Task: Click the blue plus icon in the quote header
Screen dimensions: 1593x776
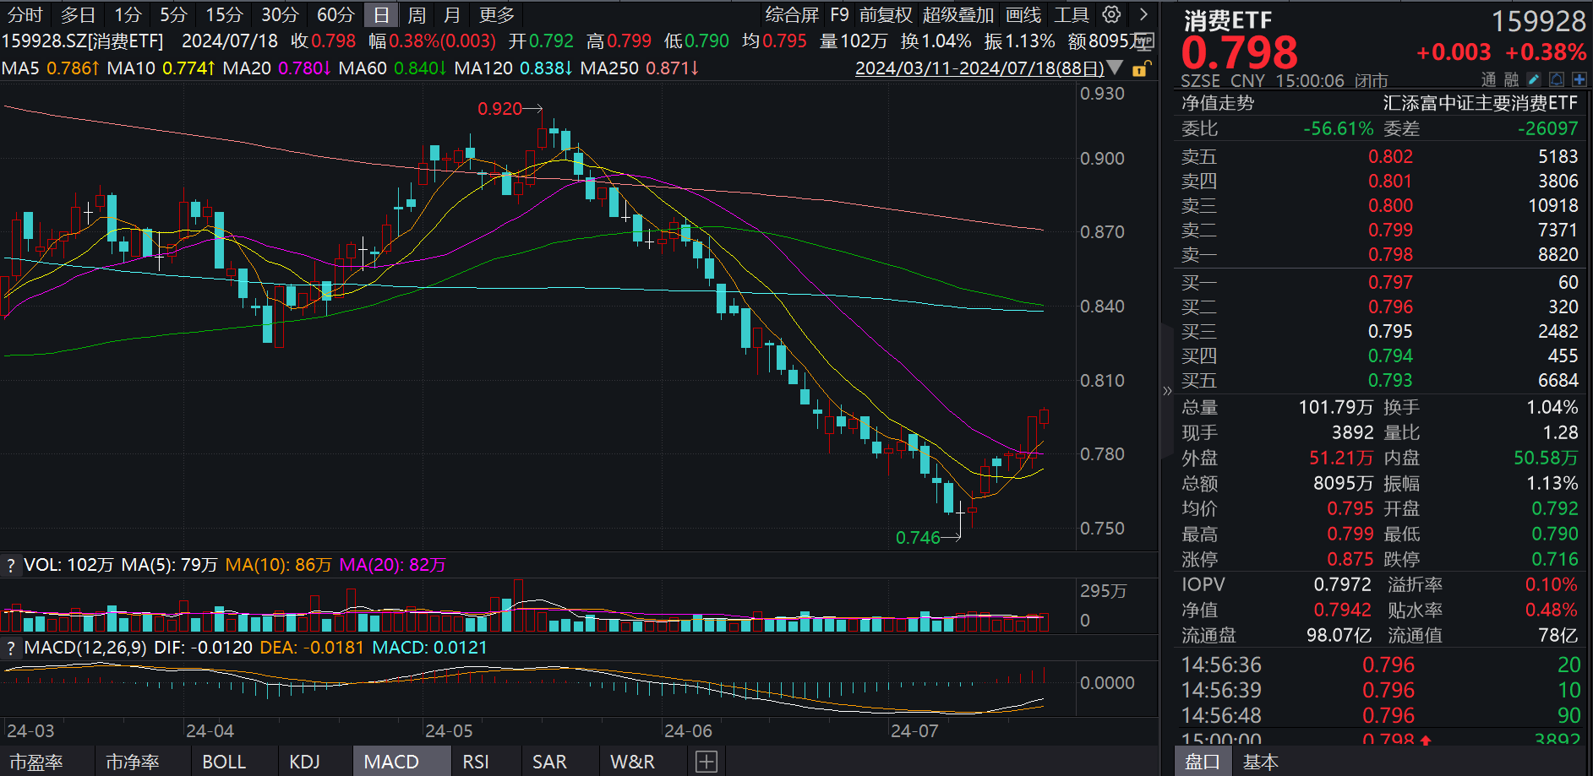Action: click(x=1579, y=79)
